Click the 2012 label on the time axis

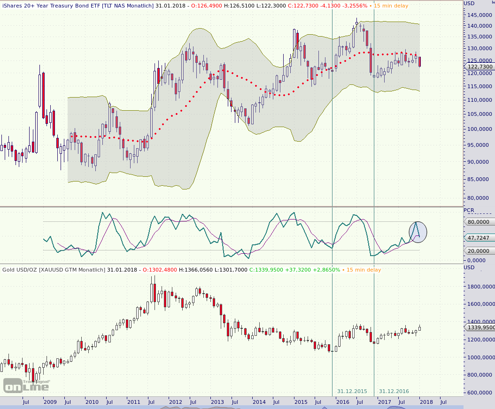176,402
